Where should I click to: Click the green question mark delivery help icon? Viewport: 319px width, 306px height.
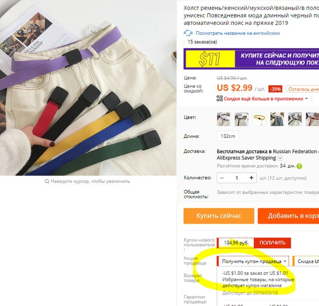299,166
